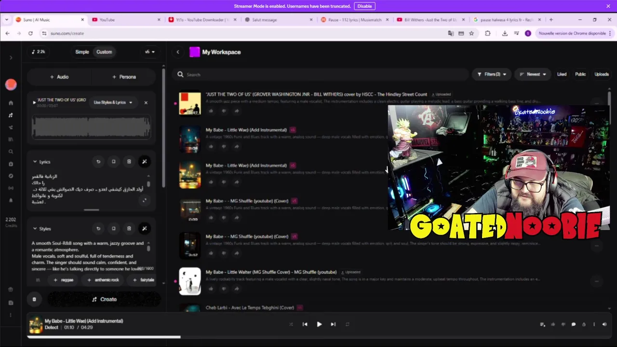Open the 'Use Styles & Lyrics' dropdown
Screen dimensions: 617x347
click(x=113, y=103)
